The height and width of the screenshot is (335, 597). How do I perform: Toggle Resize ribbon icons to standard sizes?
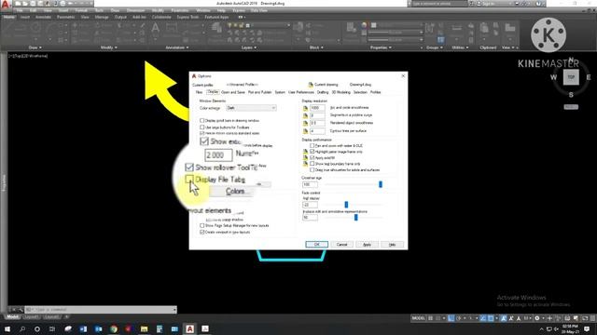(x=201, y=133)
